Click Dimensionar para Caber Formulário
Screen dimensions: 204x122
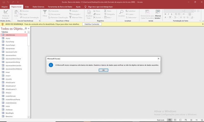[147, 14]
